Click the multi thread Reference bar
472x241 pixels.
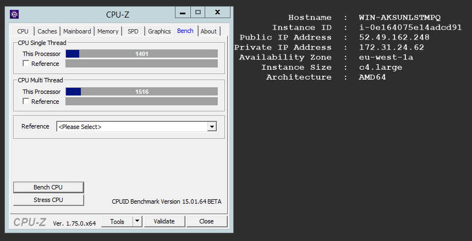pyautogui.click(x=142, y=101)
